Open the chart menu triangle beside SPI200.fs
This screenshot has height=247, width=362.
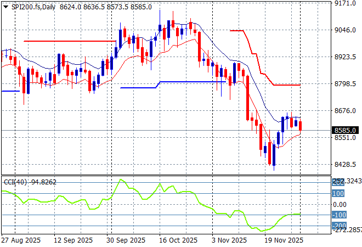(6, 7)
